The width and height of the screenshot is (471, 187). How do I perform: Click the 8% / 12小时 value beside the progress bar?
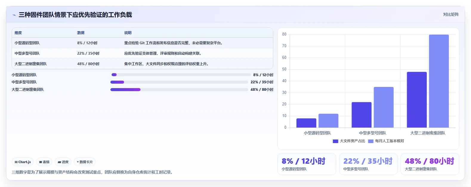(x=263, y=75)
